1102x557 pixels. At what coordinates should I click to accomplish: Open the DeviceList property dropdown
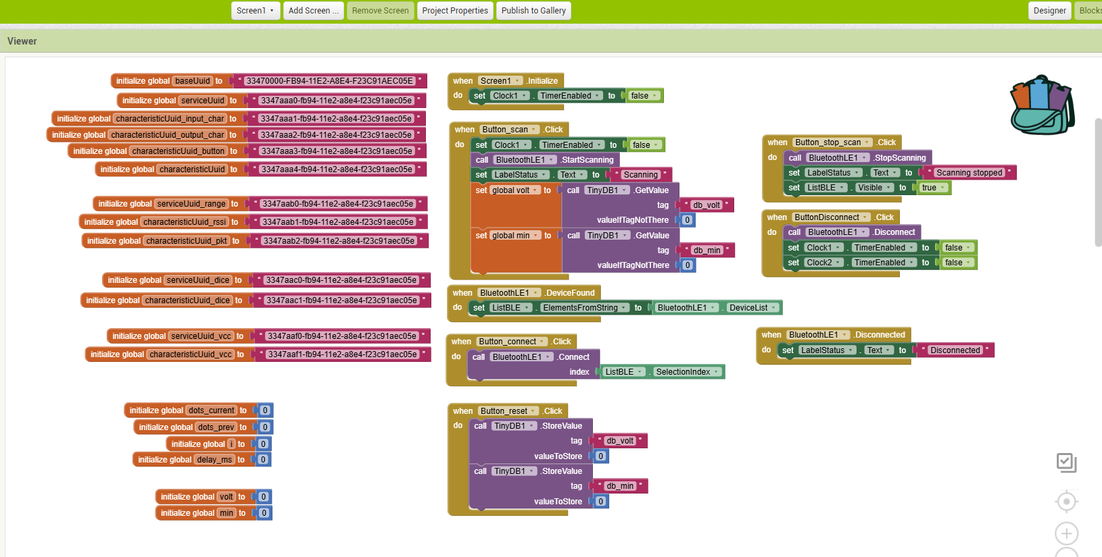tap(752, 308)
